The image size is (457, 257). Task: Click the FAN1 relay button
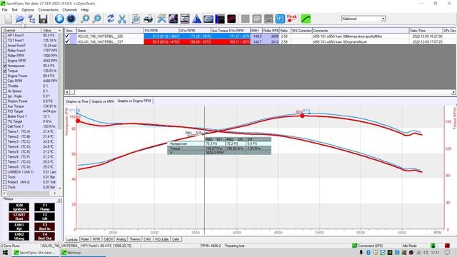(x=19, y=226)
